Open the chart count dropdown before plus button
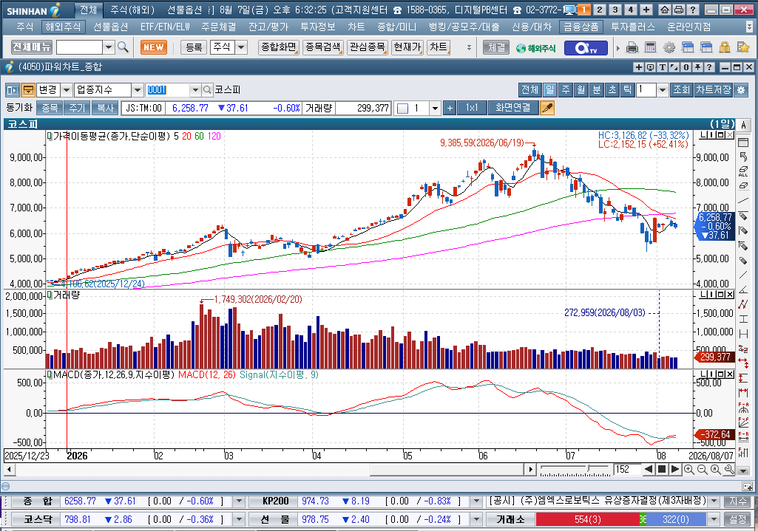The image size is (758, 531). point(435,108)
